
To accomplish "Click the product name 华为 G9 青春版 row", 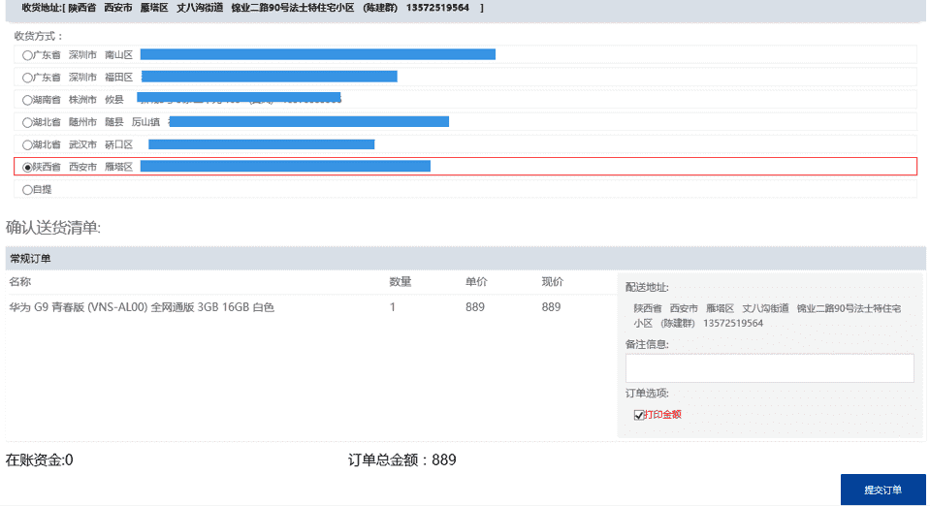I will coord(142,307).
